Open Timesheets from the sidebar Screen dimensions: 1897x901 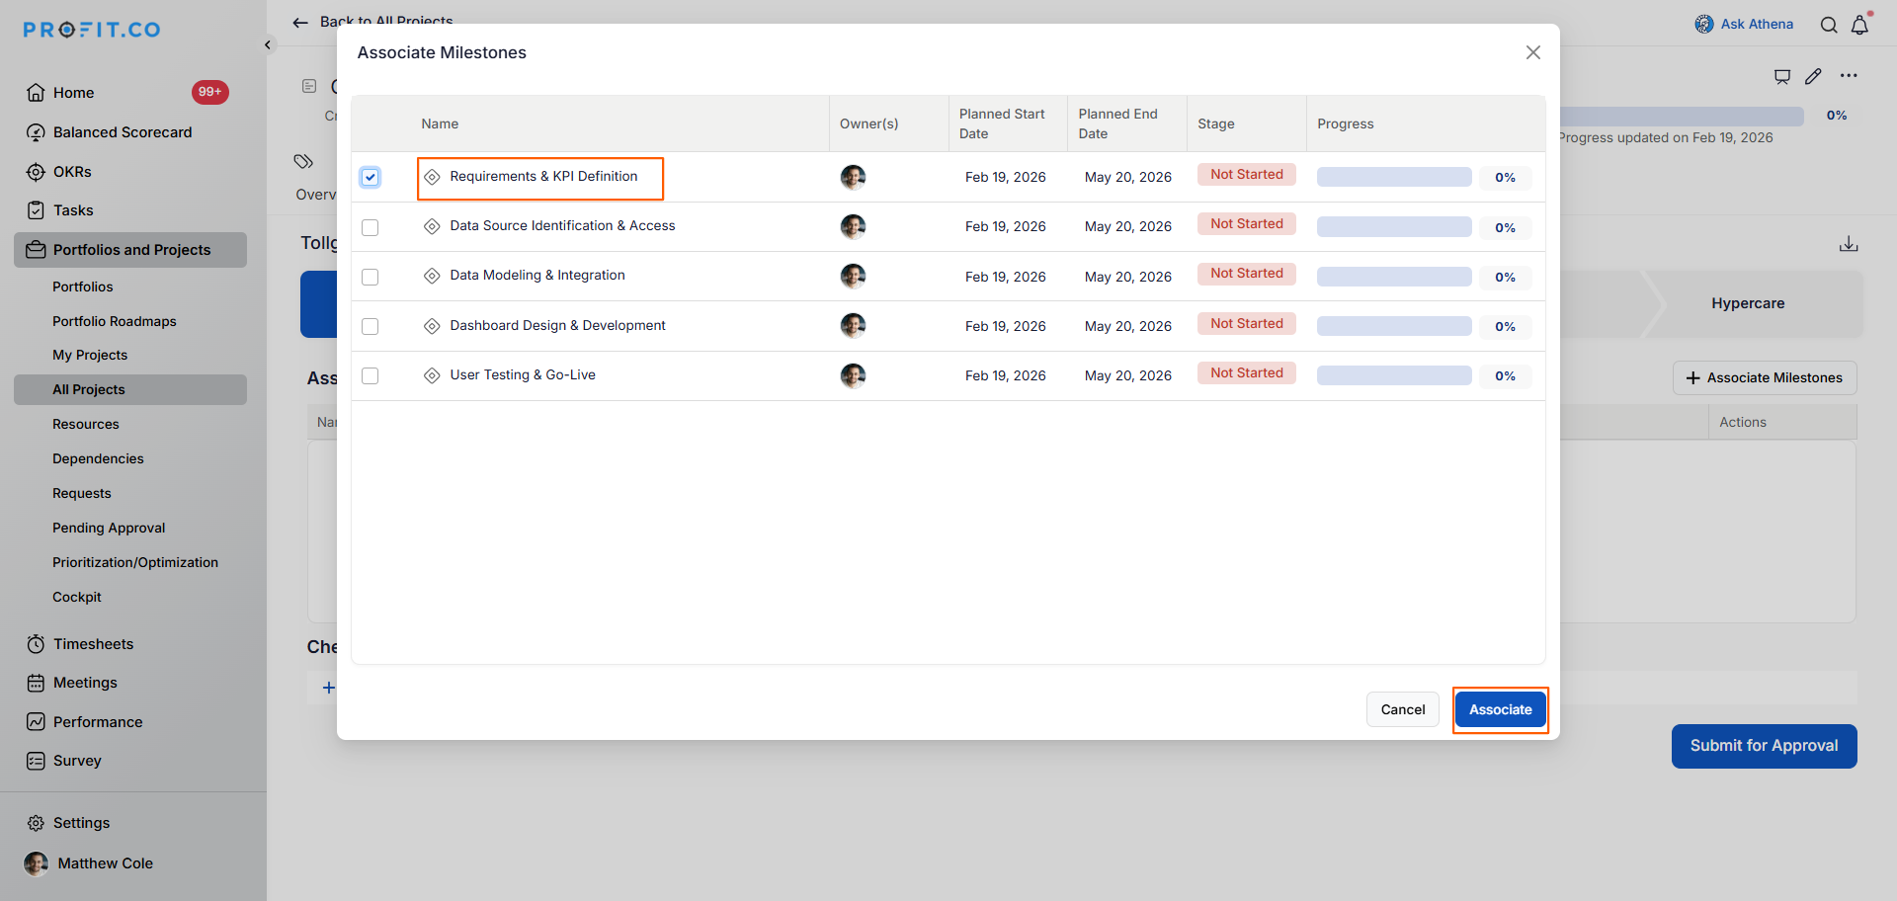(x=93, y=644)
